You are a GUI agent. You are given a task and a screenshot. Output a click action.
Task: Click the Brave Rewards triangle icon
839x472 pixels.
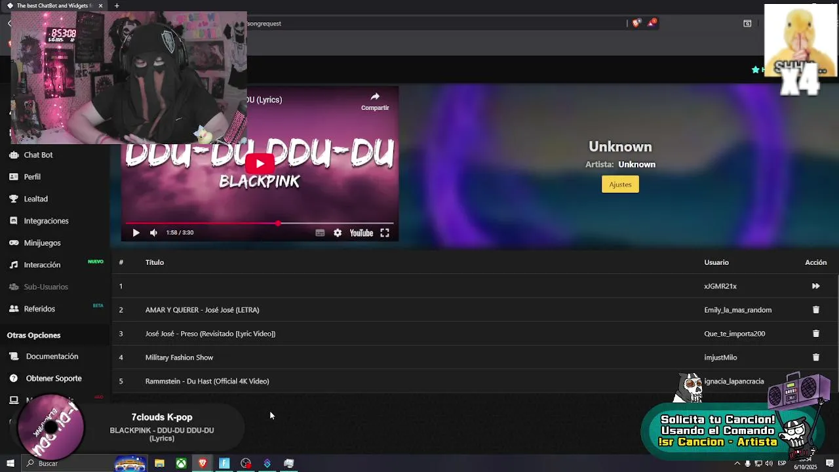652,23
